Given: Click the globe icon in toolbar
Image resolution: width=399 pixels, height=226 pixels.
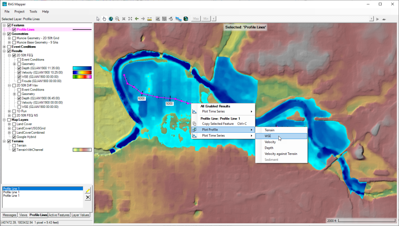Looking at the screenshot, I should coord(111,19).
